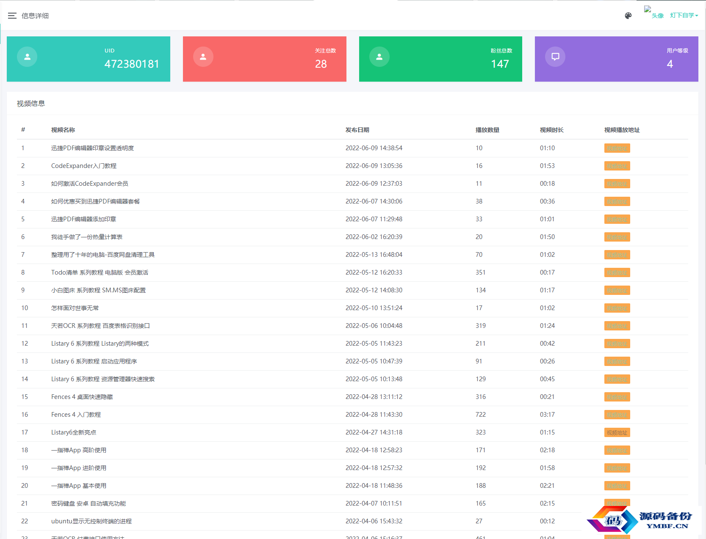Image resolution: width=706 pixels, height=539 pixels.
Task: Open video address for 一指禅App 基本使用
Action: click(x=617, y=486)
